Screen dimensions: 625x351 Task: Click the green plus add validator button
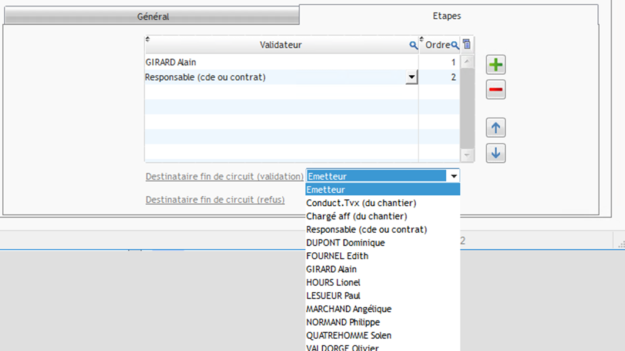(496, 65)
